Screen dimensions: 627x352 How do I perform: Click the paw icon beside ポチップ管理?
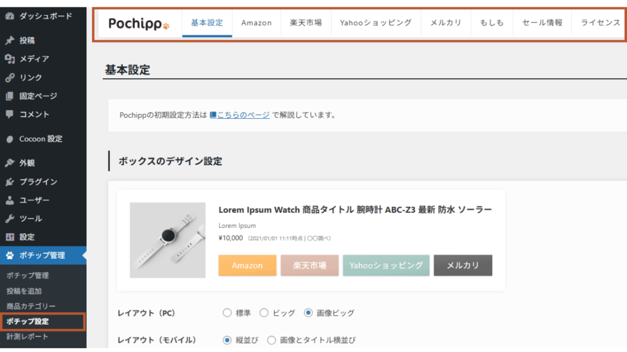coord(9,256)
